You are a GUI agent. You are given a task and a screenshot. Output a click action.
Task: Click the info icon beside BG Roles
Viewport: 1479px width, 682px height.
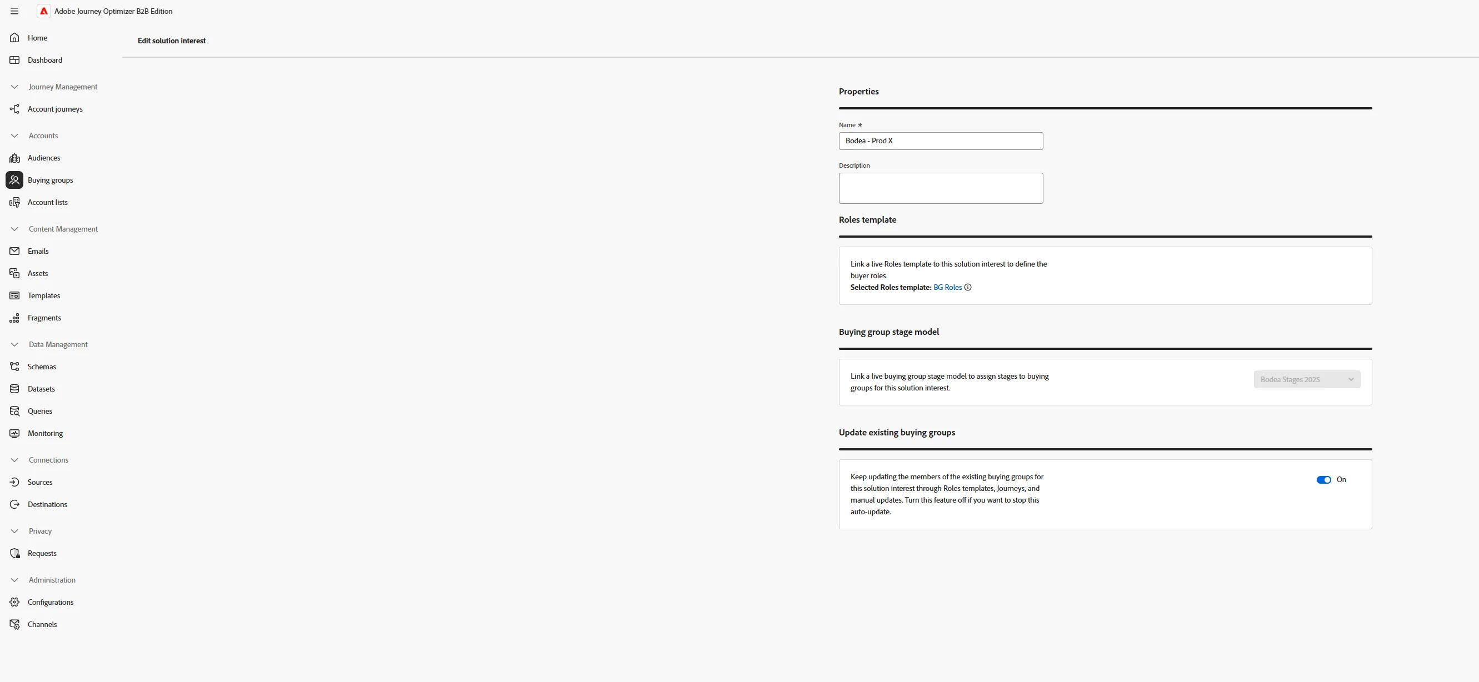967,288
